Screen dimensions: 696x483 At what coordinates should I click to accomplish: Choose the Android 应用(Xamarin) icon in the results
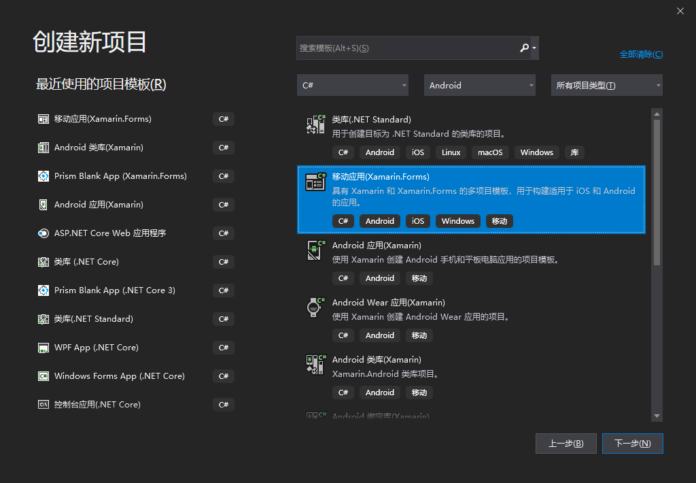click(315, 250)
